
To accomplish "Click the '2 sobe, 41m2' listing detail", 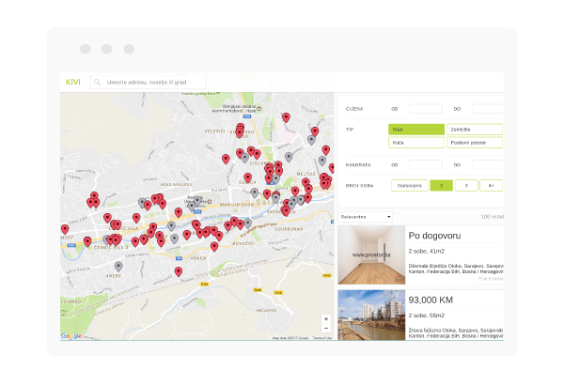I will click(x=427, y=251).
